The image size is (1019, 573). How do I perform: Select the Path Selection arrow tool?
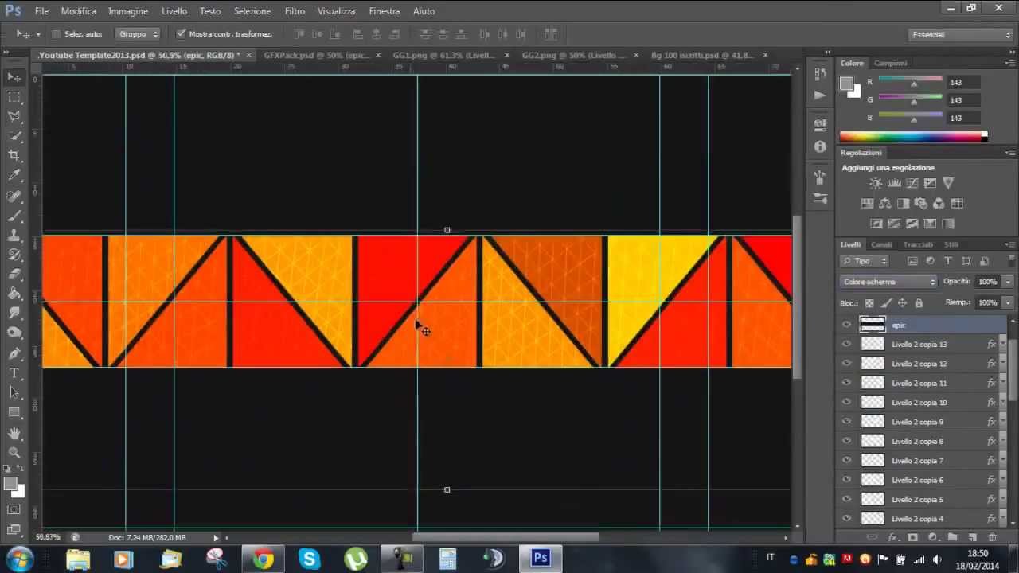coord(14,393)
